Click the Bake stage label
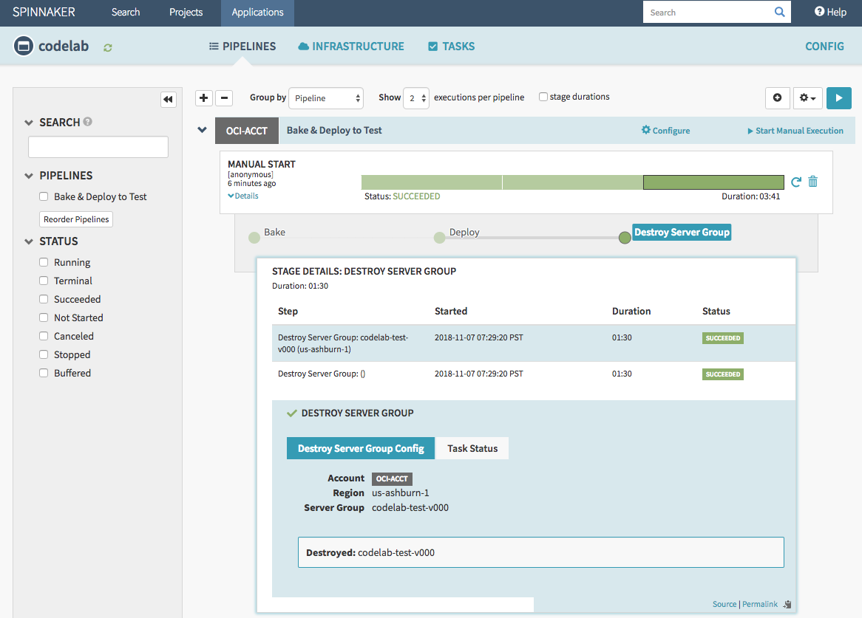This screenshot has height=618, width=862. [274, 232]
